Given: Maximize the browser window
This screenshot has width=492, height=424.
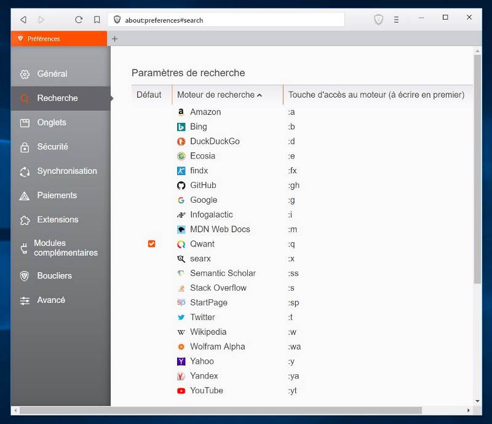Looking at the screenshot, I should click(x=445, y=17).
